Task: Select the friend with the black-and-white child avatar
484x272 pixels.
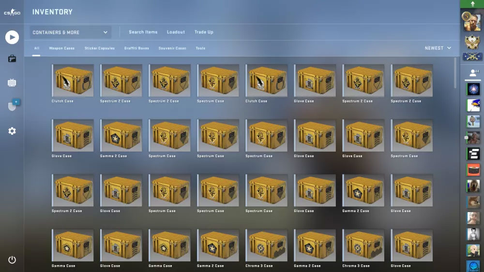Action: tap(473, 234)
